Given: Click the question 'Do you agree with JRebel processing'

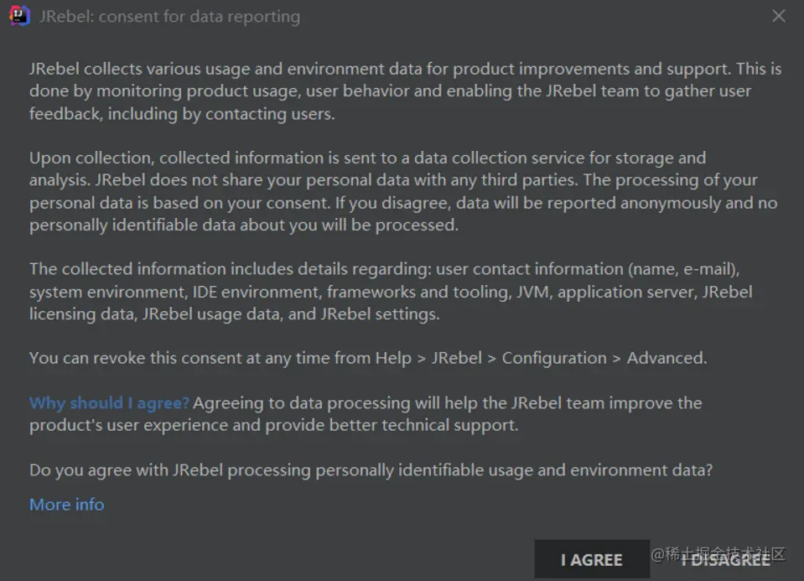Looking at the screenshot, I should 371,470.
